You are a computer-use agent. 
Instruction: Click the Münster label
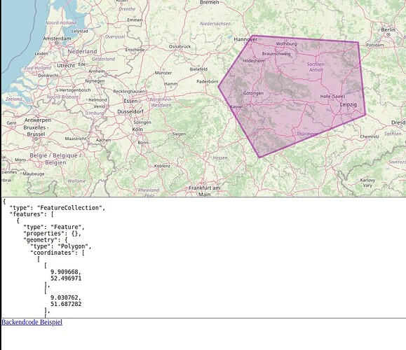click(x=163, y=73)
